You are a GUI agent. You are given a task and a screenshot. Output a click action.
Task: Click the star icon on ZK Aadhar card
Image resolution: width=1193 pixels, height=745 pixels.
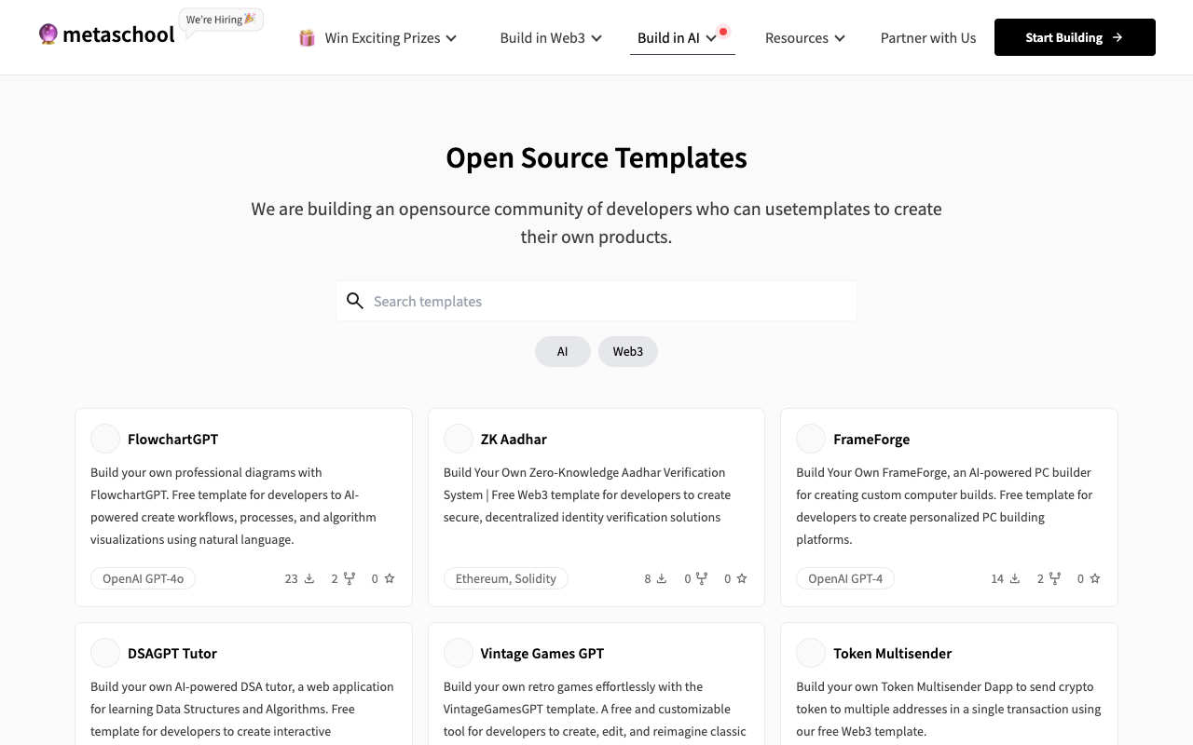pyautogui.click(x=741, y=578)
